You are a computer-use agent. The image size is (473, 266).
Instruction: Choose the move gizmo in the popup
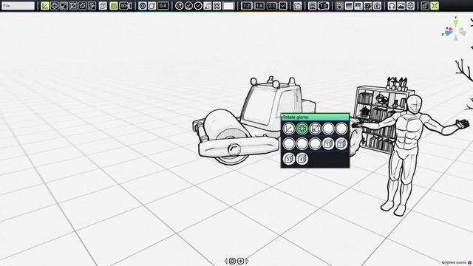(x=289, y=129)
